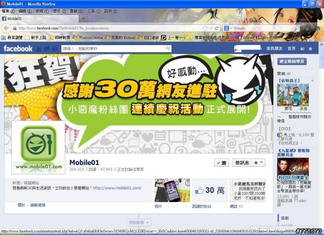Open the 書籤 menu
Screen dimensions: 324x235
pyautogui.click(x=76, y=11)
